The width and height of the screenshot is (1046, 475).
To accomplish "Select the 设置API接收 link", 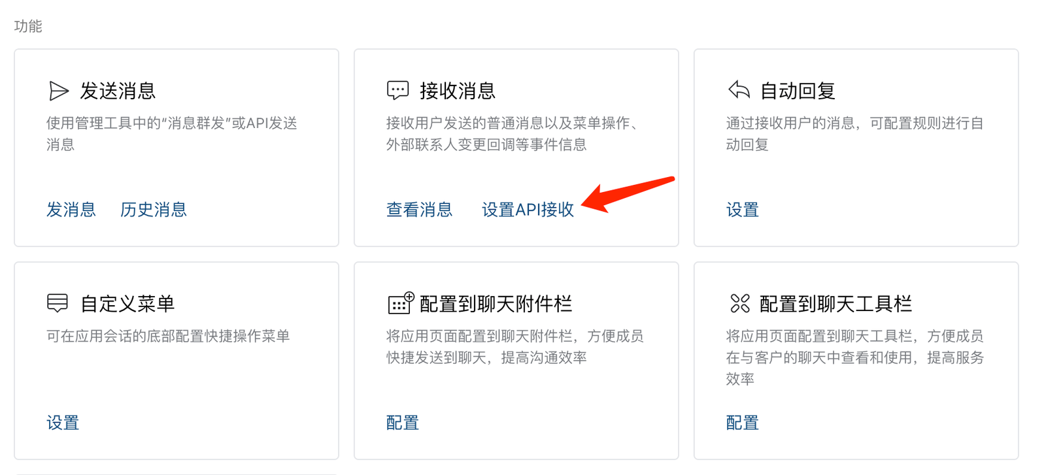I will point(528,210).
